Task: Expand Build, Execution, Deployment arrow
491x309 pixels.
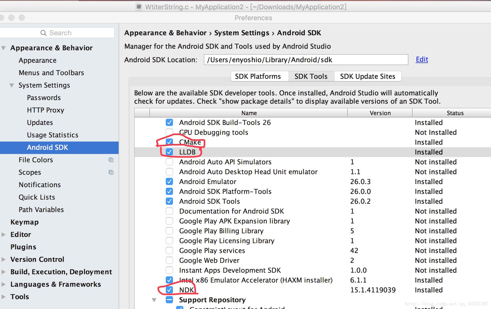Action: (3, 272)
